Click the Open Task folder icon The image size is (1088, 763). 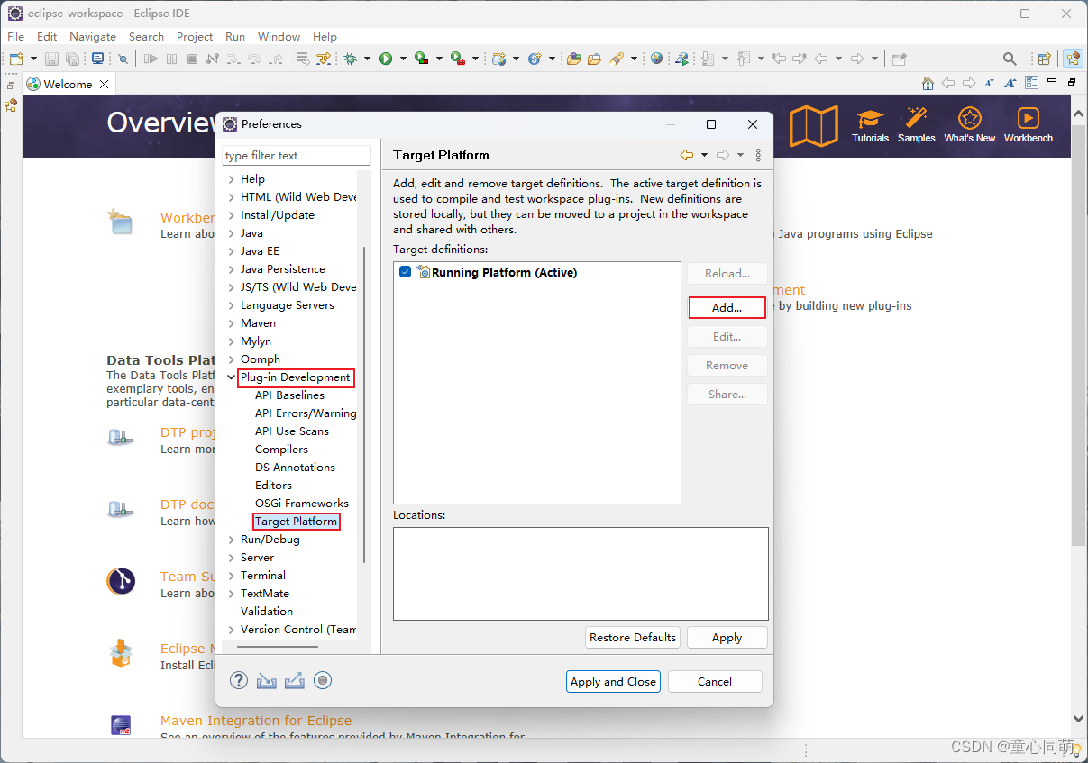(594, 59)
